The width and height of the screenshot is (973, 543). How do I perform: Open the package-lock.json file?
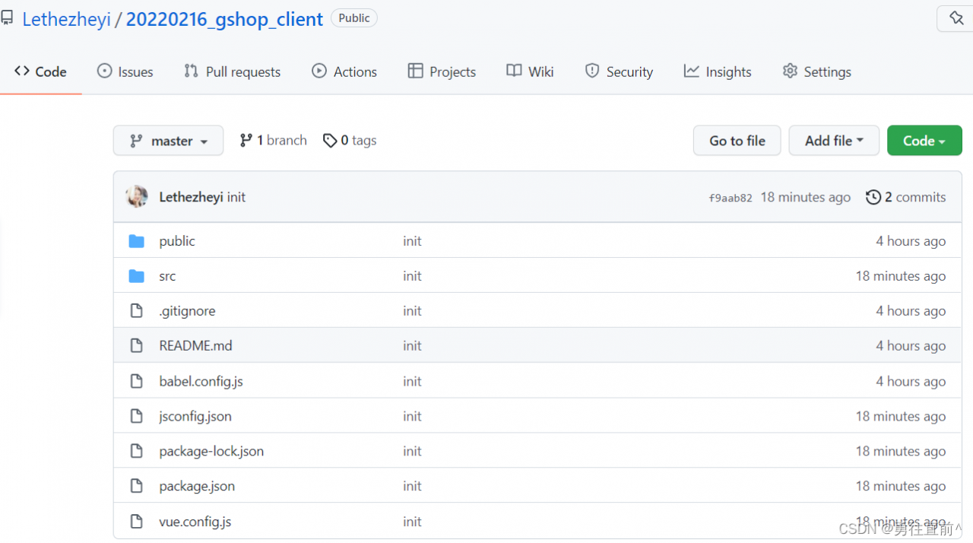tap(211, 451)
